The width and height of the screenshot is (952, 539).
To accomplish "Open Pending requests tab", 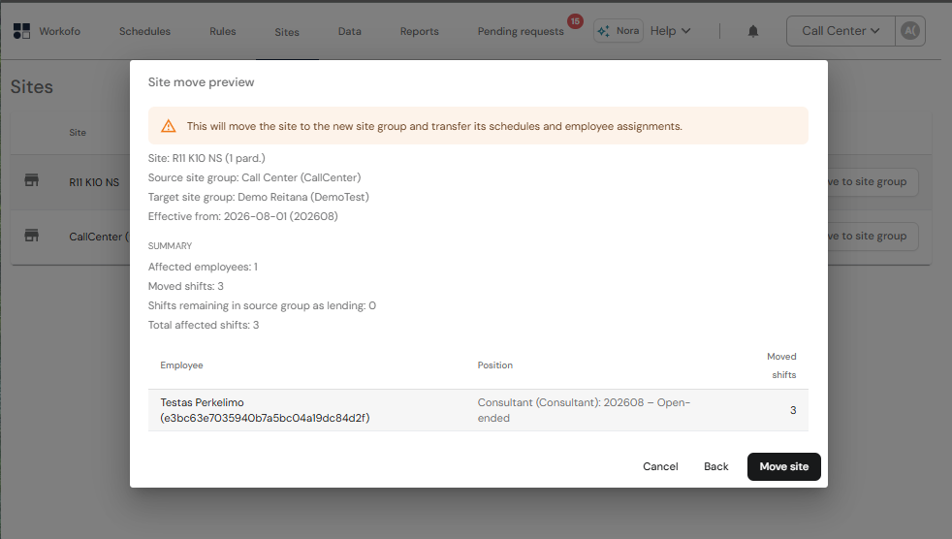I will pyautogui.click(x=521, y=31).
